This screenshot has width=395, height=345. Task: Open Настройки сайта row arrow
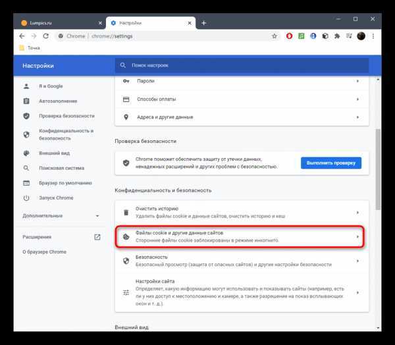pos(357,292)
